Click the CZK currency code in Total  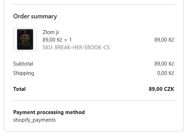coord(169,89)
